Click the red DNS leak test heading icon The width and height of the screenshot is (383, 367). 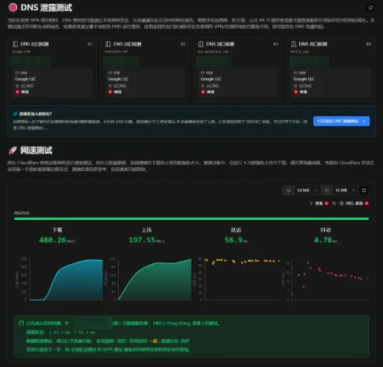click(x=12, y=8)
